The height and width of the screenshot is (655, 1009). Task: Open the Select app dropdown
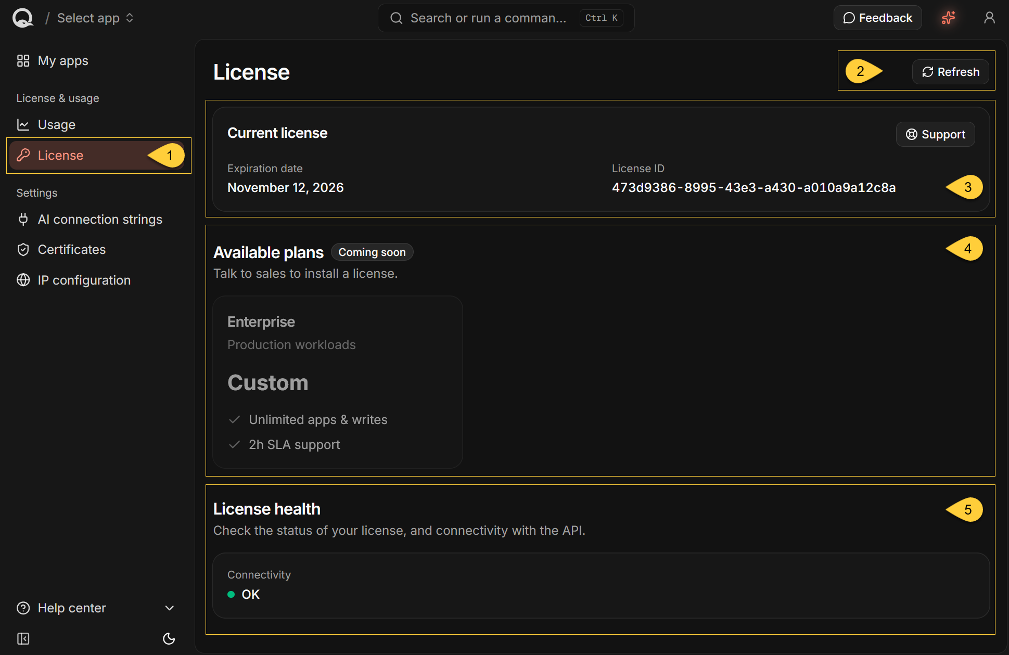pyautogui.click(x=95, y=18)
